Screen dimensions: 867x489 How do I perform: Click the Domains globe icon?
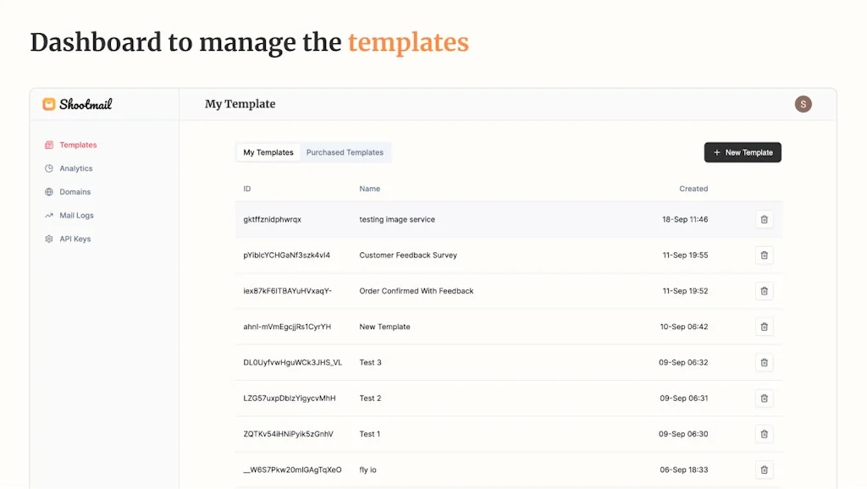pos(49,192)
